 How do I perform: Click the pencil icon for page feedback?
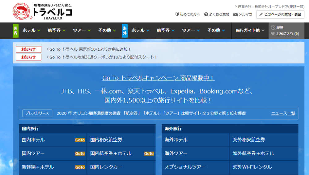[261, 15]
